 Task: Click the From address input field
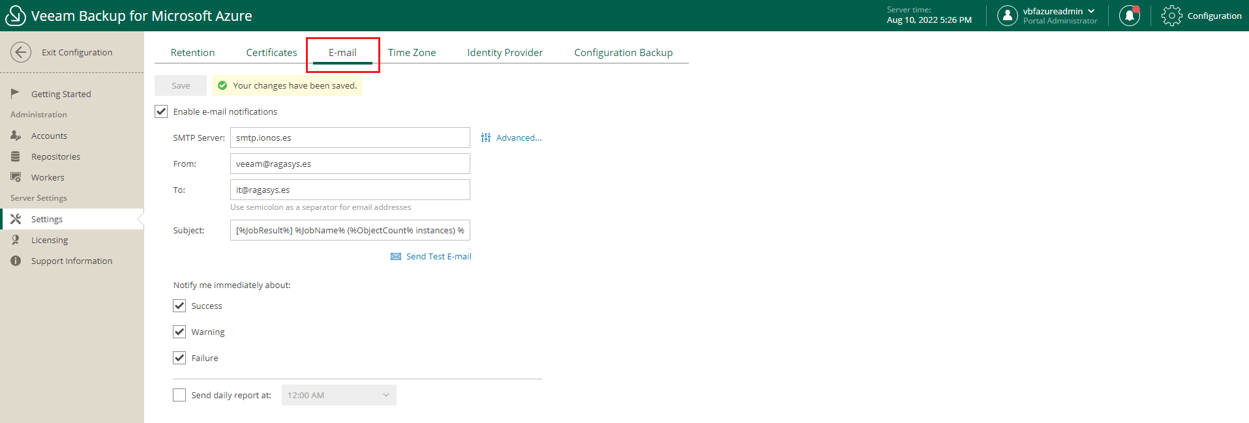350,164
